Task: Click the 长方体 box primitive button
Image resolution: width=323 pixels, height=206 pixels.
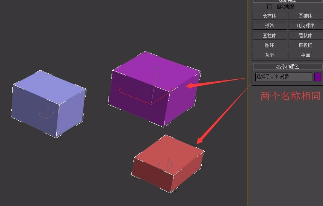Action: click(x=269, y=16)
